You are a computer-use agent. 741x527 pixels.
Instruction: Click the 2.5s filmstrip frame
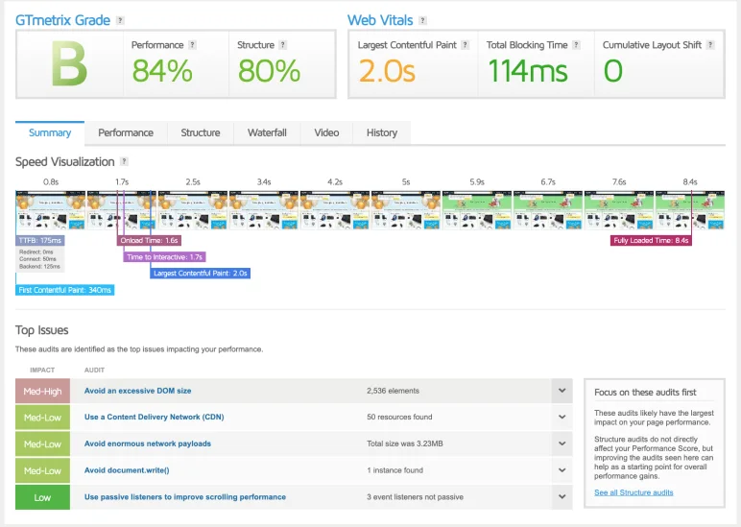(193, 210)
